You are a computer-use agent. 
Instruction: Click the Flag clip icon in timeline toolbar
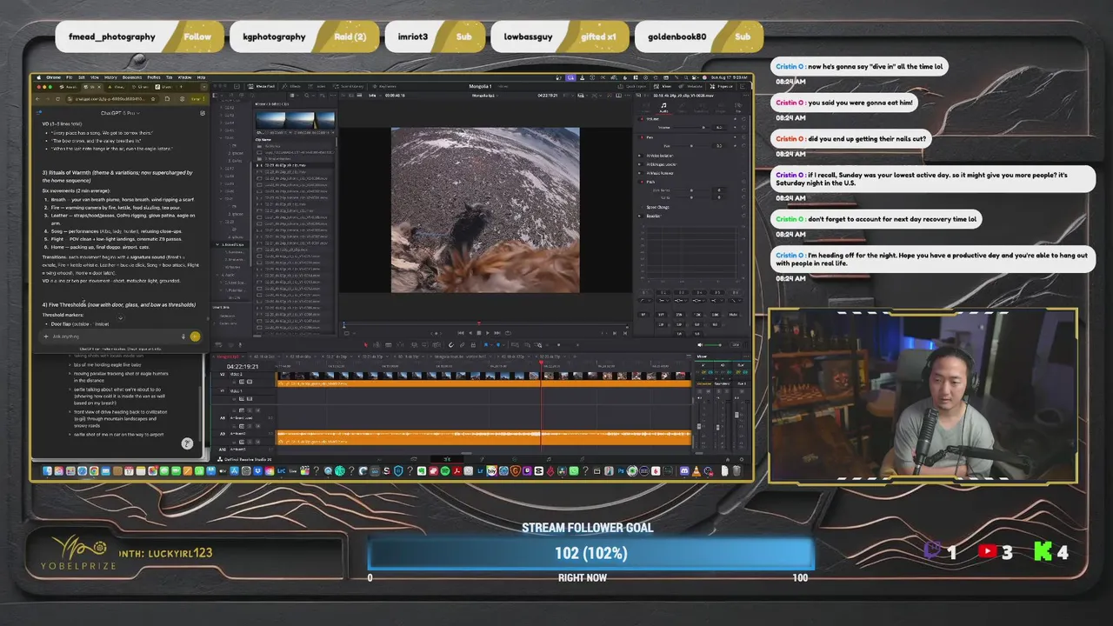[486, 345]
